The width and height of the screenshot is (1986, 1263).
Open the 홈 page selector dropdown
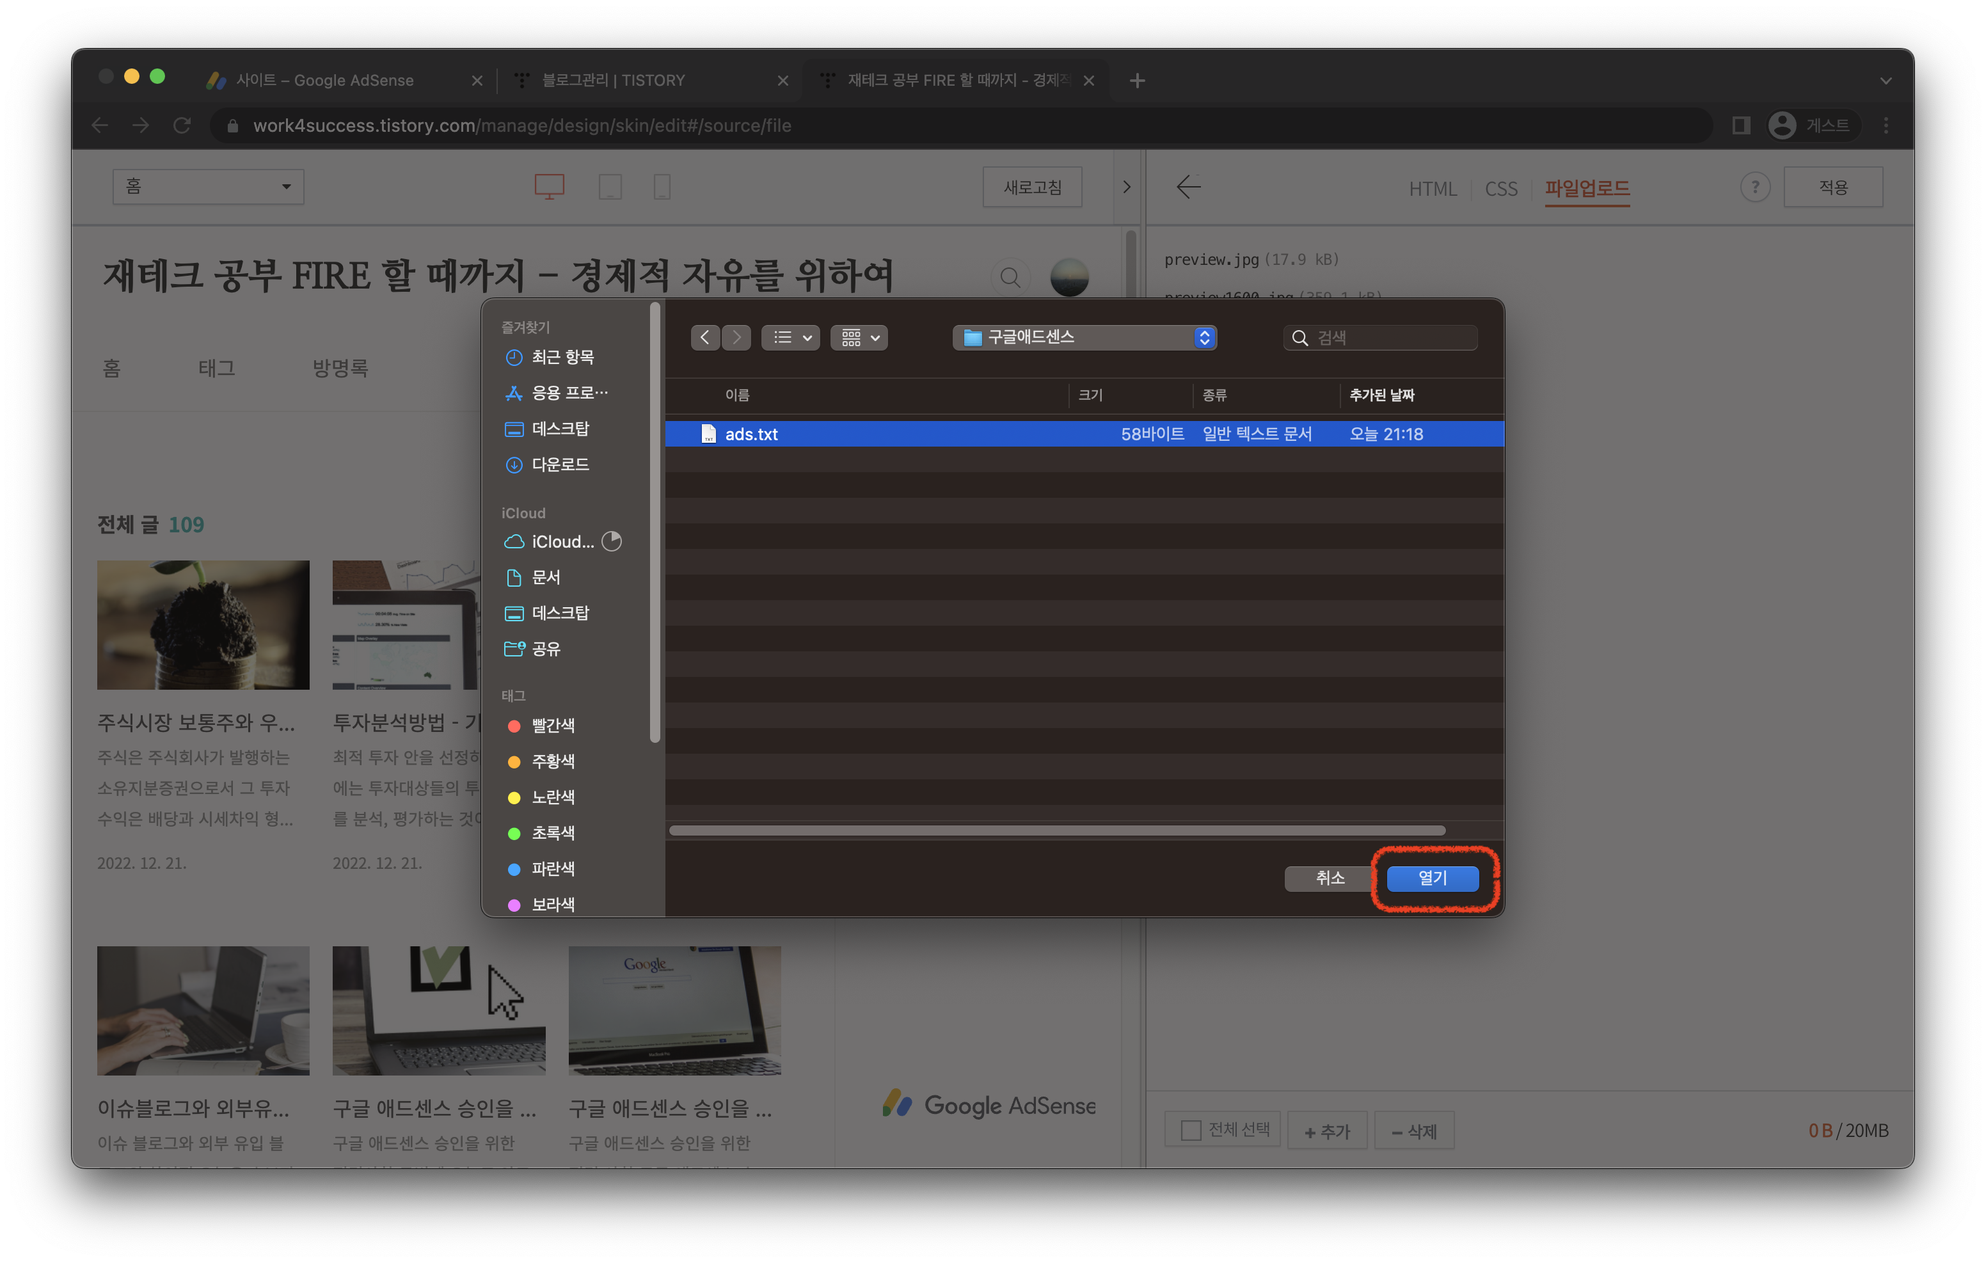[208, 186]
